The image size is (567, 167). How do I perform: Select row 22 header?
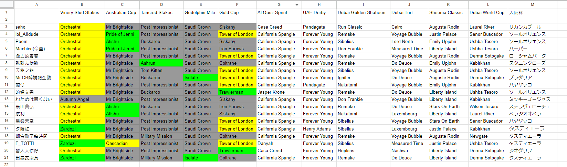click(x=7, y=164)
